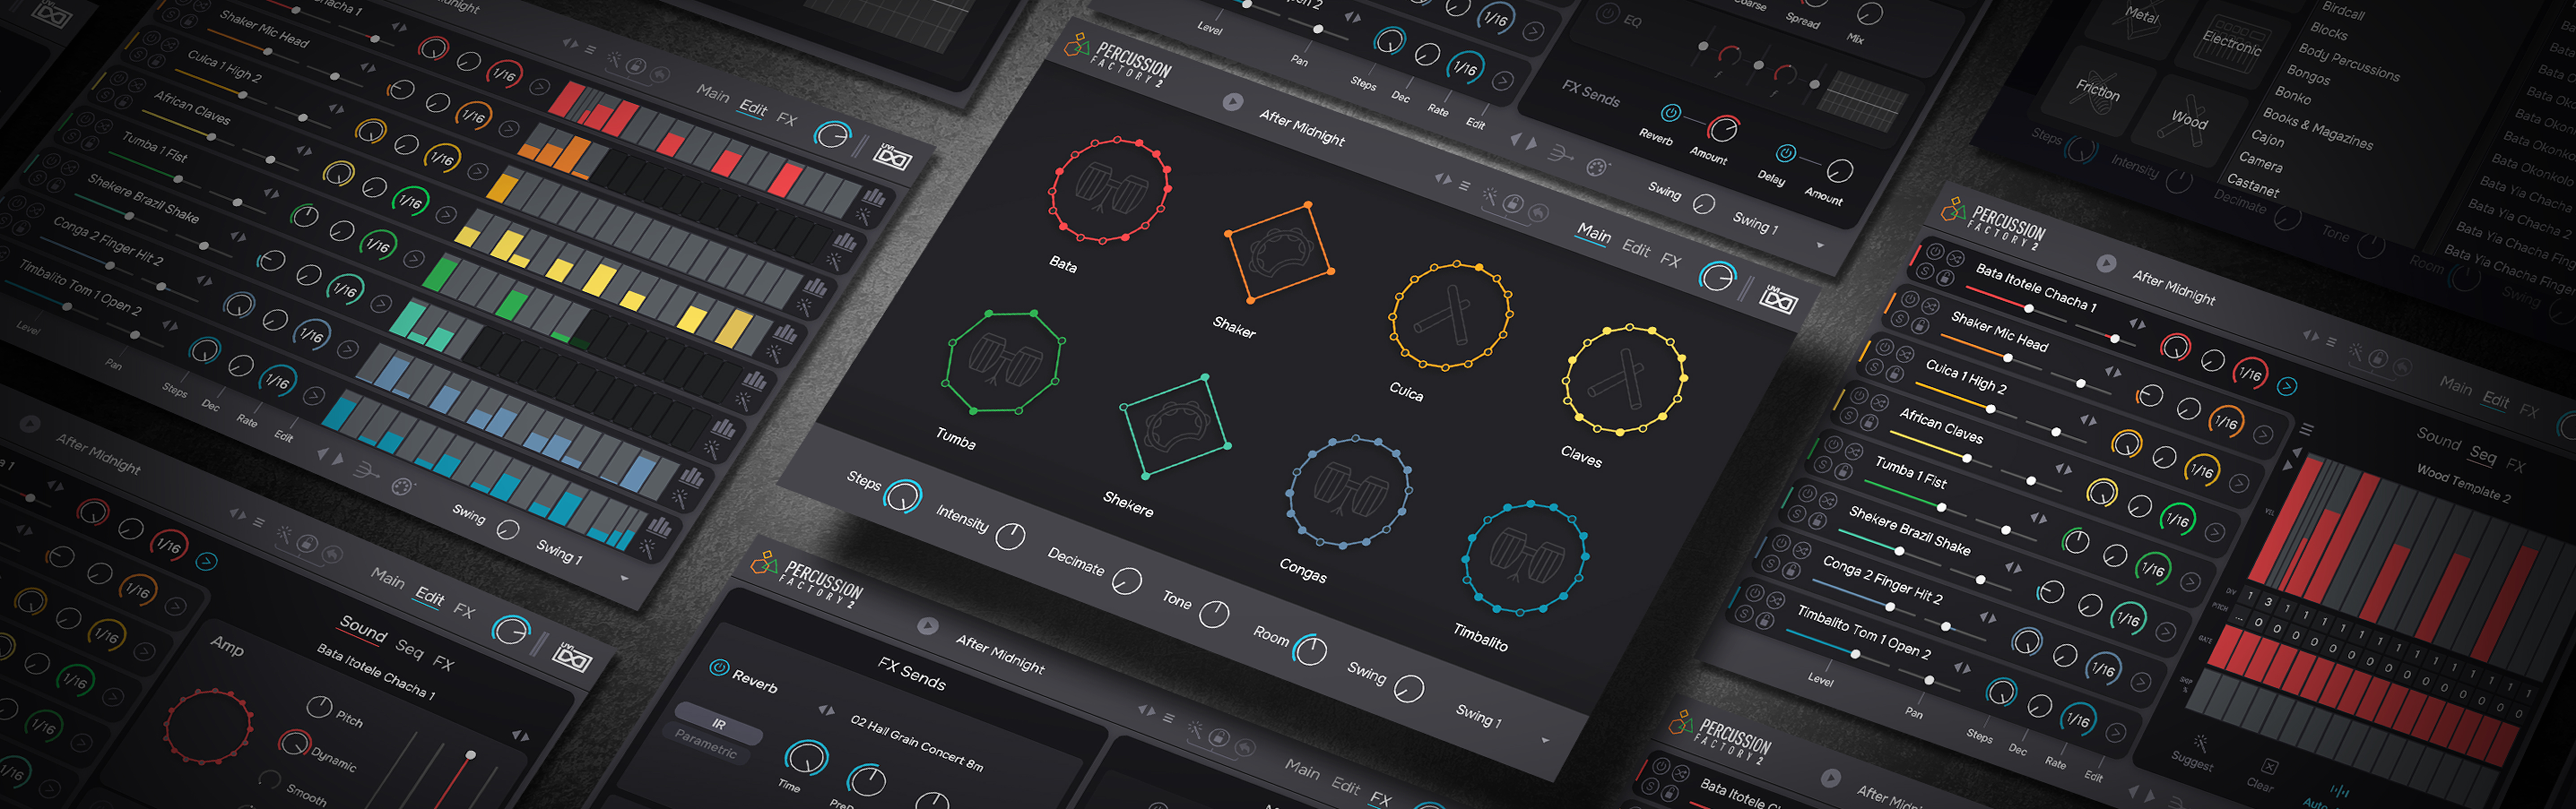
Task: Click the MIDI connector icon in the step-lane window
Action: 402,487
